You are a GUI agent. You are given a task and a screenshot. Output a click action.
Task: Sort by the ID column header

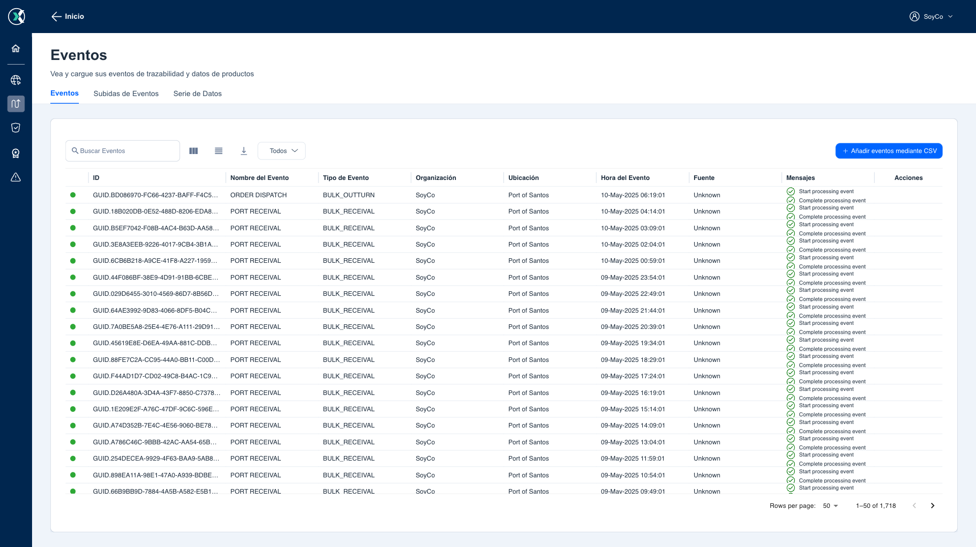tap(96, 178)
